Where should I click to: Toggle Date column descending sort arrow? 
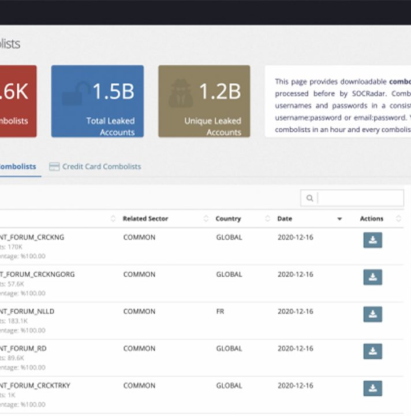[339, 219]
